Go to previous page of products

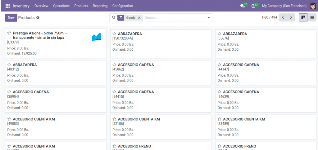click(x=283, y=17)
